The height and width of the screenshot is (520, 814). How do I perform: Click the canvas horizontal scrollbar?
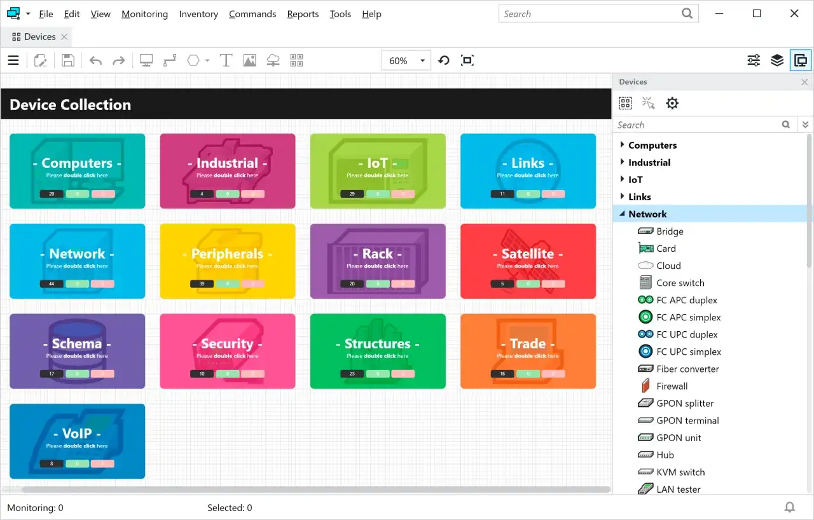[316, 489]
